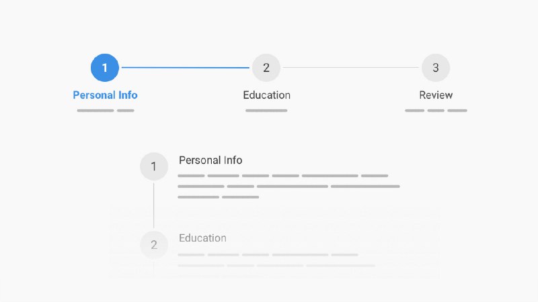
Task: Click shortest third placeholder line under vertical Personal Info
Action: (x=218, y=197)
